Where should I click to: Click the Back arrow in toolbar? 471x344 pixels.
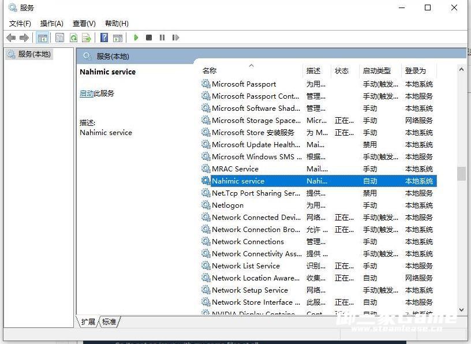pos(10,38)
